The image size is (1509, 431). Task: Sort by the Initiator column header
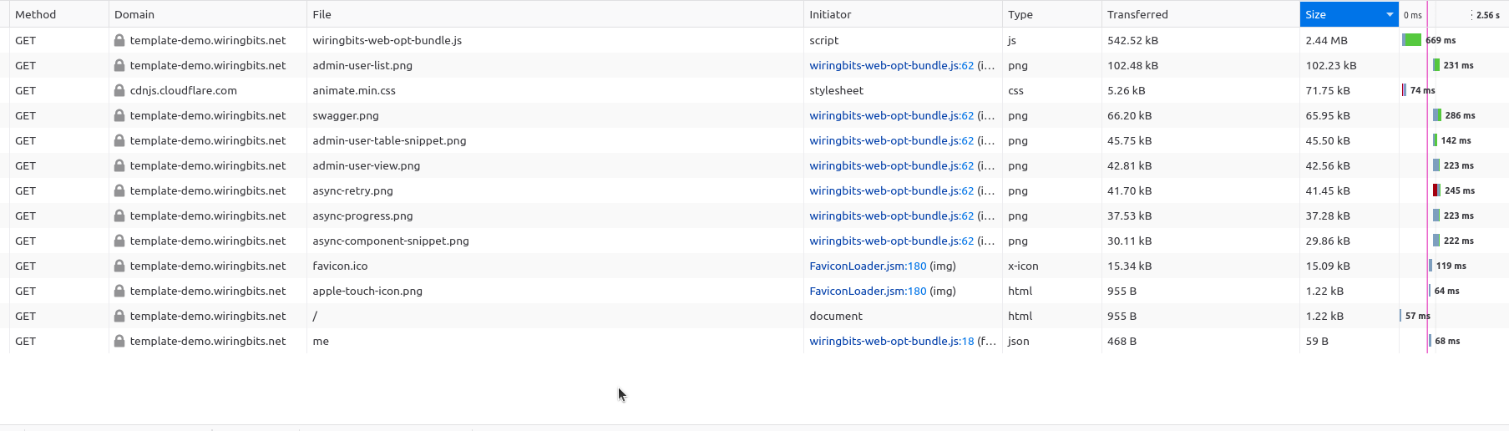tap(903, 14)
